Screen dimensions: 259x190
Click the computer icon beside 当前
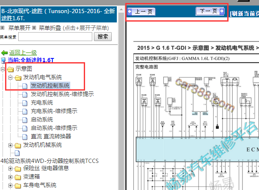(x=3, y=61)
